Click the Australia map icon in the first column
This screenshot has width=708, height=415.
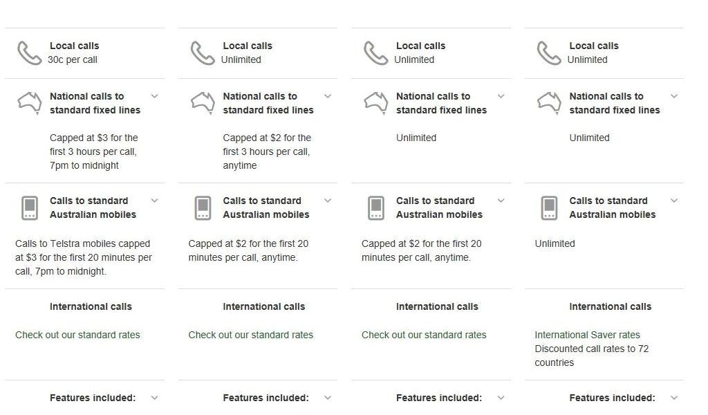(x=29, y=102)
